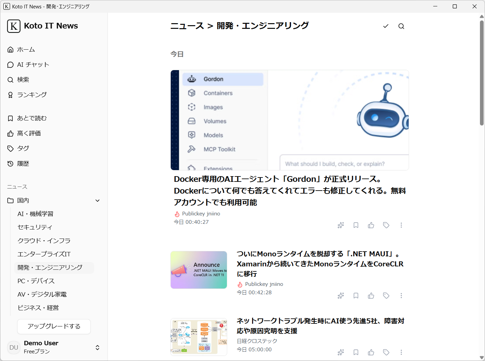
Task: Bookmark the Docker Gordon article
Action: tap(356, 225)
